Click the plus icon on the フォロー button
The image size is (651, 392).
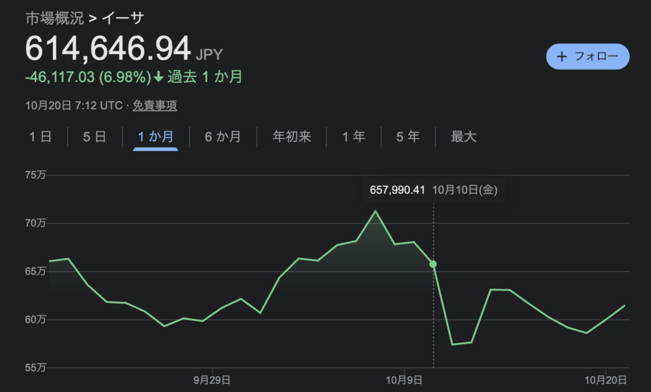[x=561, y=57]
